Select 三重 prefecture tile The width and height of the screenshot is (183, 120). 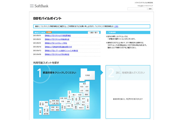(x=68, y=106)
